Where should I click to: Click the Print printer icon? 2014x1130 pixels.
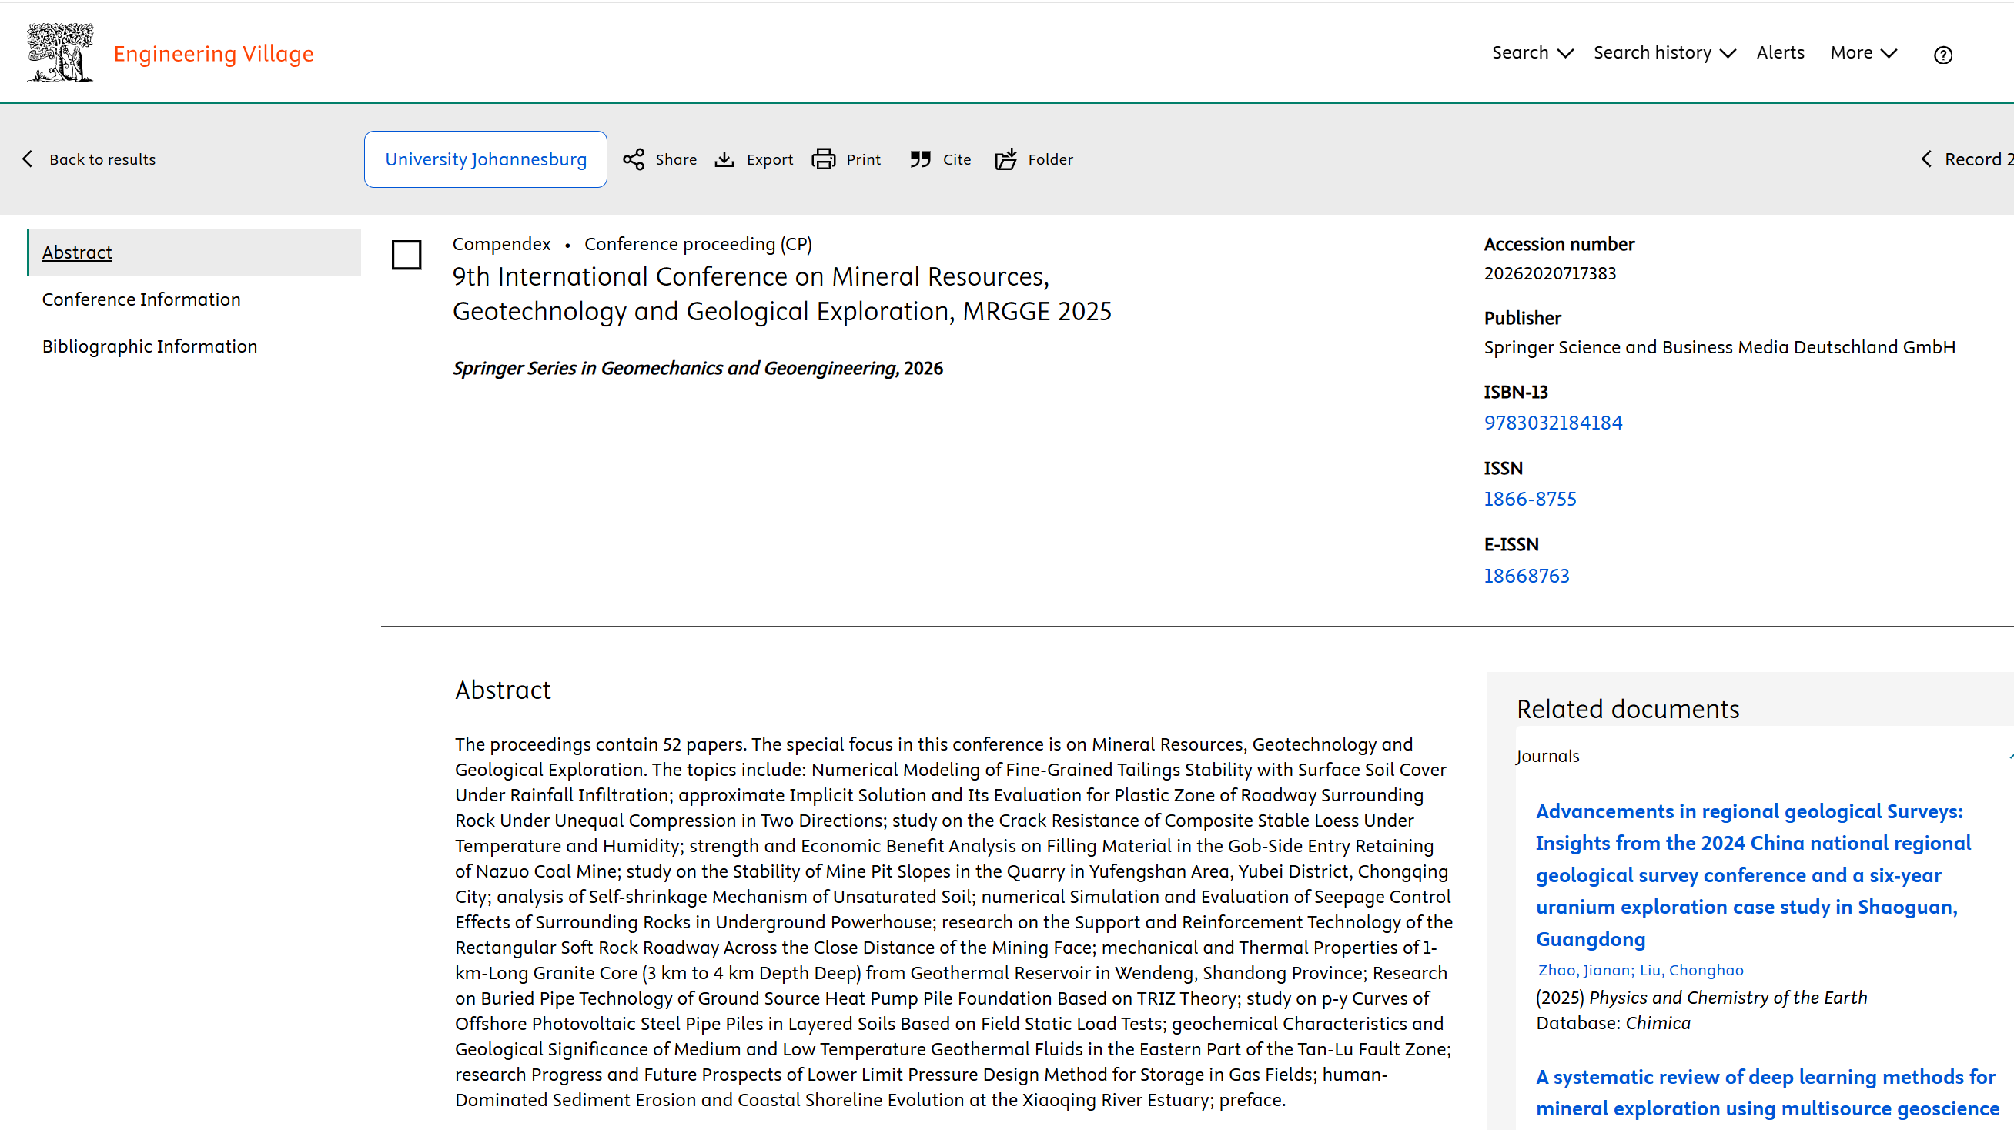823,159
